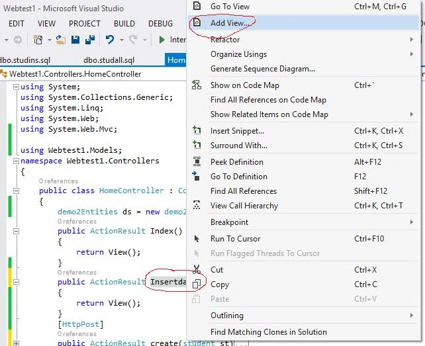Click the Peek Definition icon

pos(197,161)
